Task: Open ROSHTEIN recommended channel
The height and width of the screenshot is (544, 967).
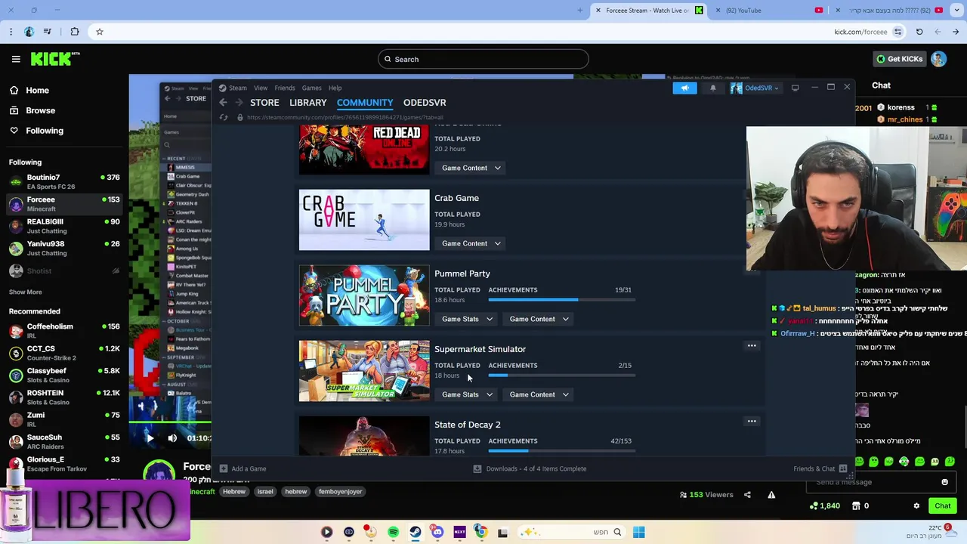Action: tap(64, 397)
